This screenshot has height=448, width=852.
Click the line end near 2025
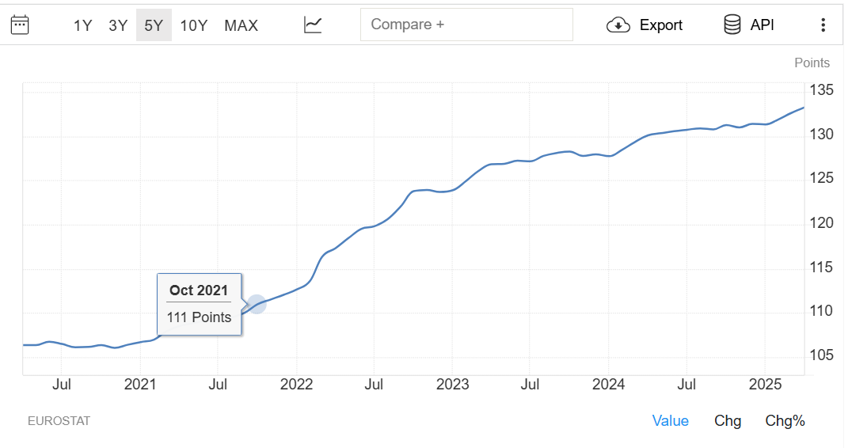point(803,108)
